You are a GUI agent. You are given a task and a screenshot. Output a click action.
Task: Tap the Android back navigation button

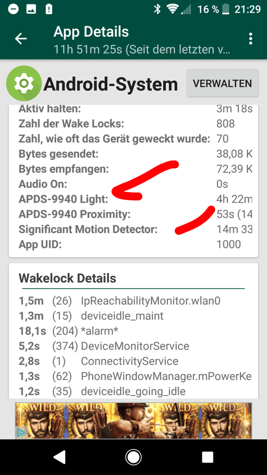[59, 457]
